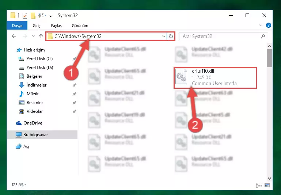The image size is (281, 195).
Task: Expand the ribbon with the chevron arrow
Action: tap(261, 26)
